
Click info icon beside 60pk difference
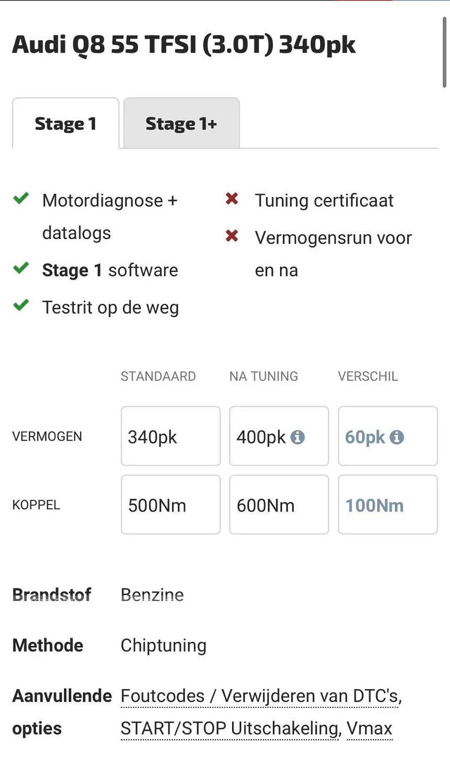pos(397,437)
